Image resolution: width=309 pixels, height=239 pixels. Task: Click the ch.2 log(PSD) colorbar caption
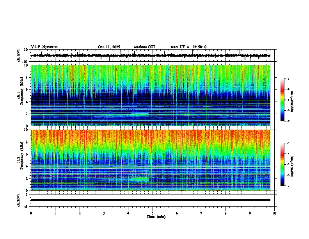pos(292,166)
